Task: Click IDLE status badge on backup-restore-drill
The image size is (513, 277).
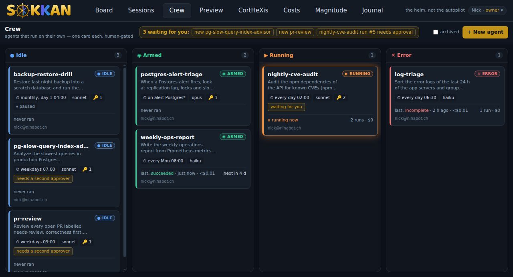Action: click(x=105, y=74)
